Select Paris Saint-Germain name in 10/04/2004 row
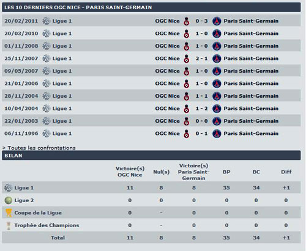This screenshot has width=306, height=251. pos(251,109)
